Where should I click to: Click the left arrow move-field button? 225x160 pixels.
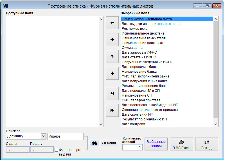coord(112,23)
